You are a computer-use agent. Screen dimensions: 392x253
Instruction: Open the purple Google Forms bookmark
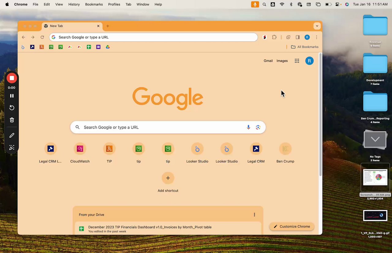(98, 47)
